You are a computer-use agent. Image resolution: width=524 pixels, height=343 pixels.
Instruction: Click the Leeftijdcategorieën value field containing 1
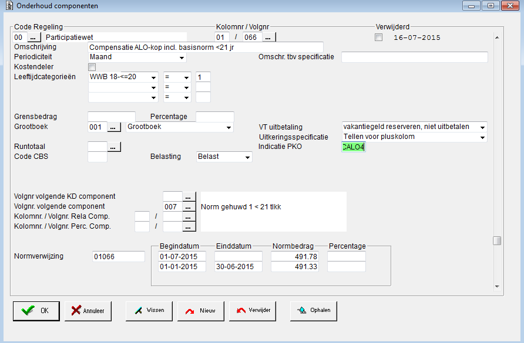pyautogui.click(x=203, y=77)
